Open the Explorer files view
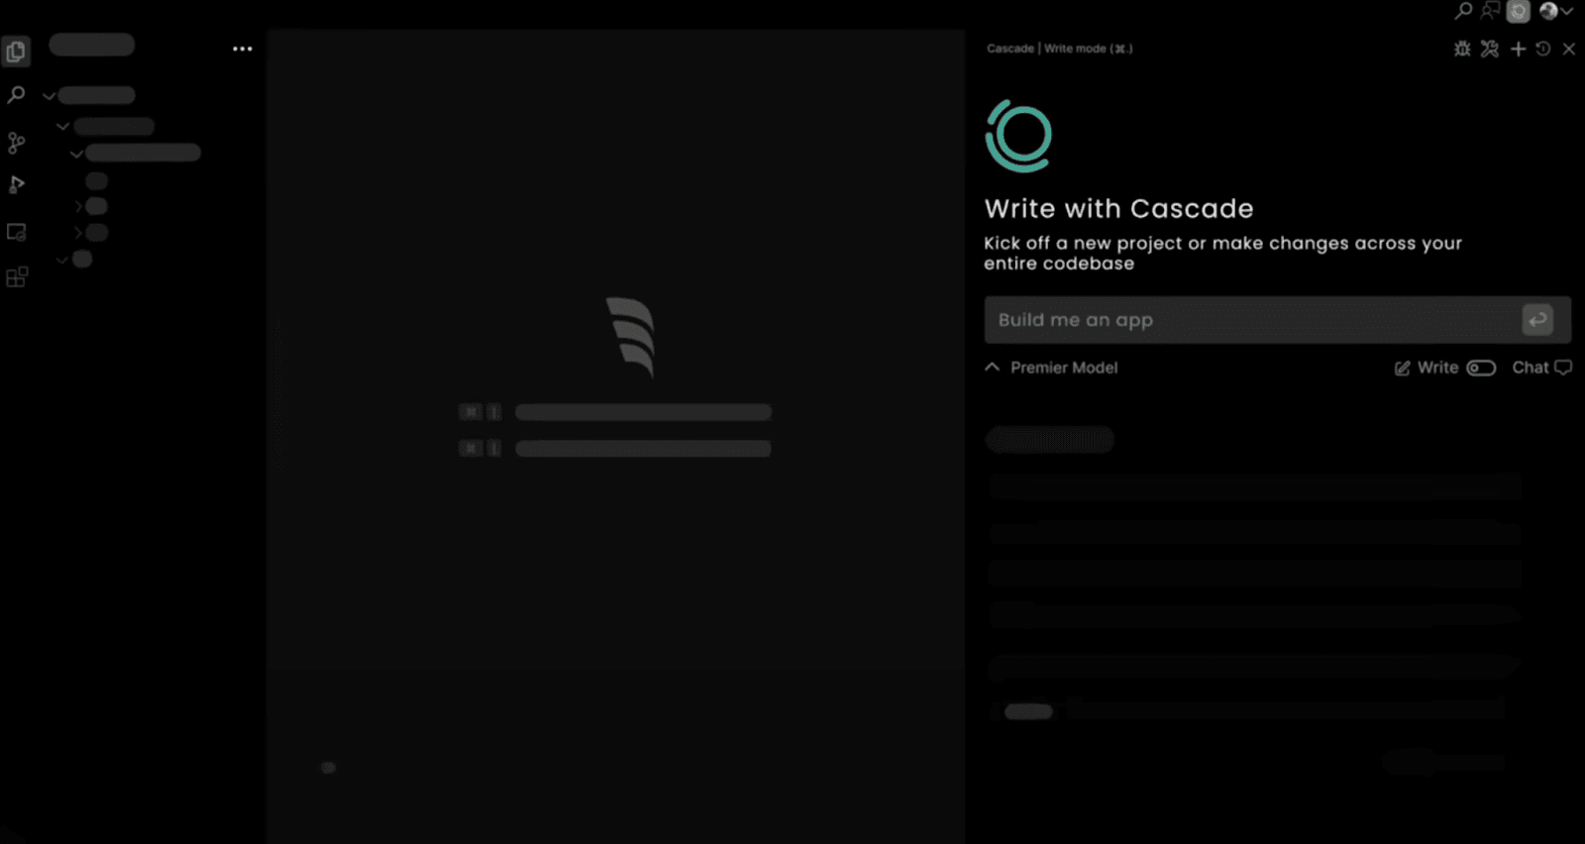 click(x=16, y=52)
